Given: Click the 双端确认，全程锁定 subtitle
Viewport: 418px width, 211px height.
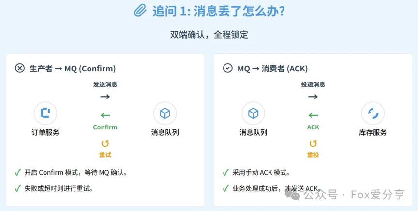Looking at the screenshot, I should tap(209, 35).
